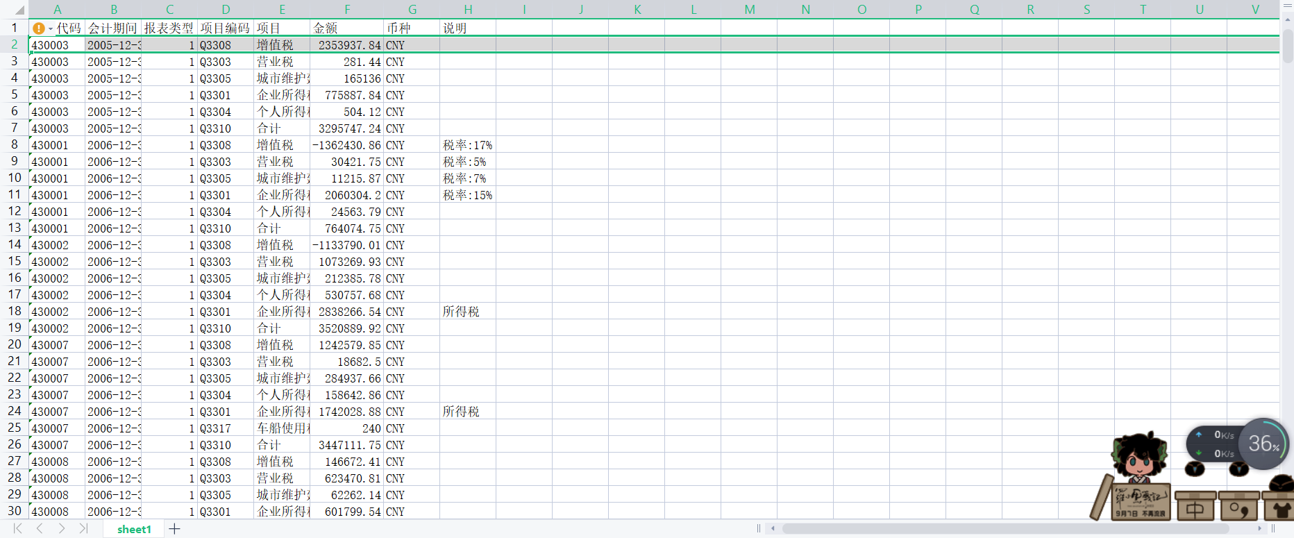
Task: Click header cell 会计期间
Action: pyautogui.click(x=113, y=28)
